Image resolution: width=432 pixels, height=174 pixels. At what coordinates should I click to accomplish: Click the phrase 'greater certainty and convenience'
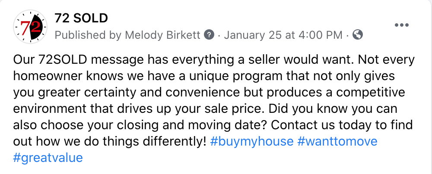[140, 93]
